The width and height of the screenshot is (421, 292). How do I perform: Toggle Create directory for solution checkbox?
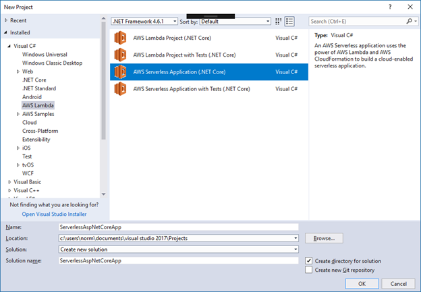point(309,260)
